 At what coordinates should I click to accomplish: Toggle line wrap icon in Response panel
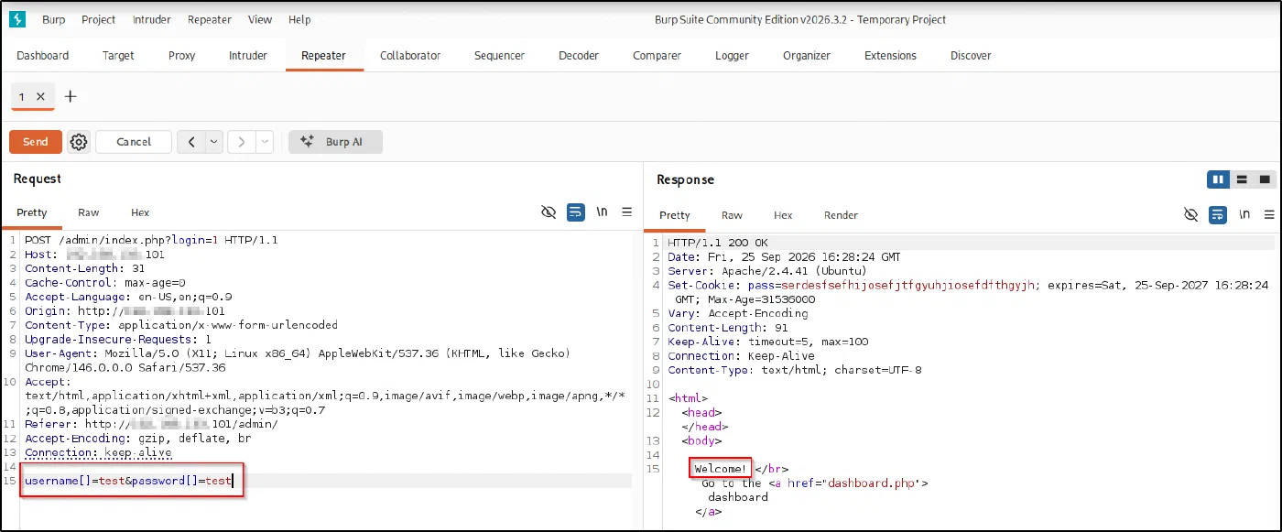1217,214
